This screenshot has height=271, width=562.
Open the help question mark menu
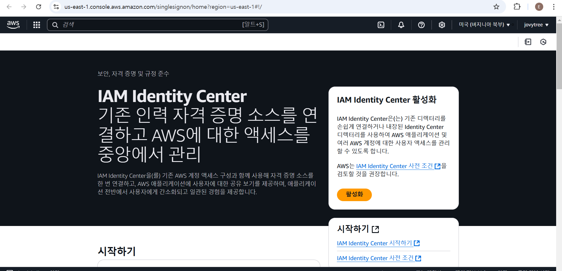click(x=421, y=25)
